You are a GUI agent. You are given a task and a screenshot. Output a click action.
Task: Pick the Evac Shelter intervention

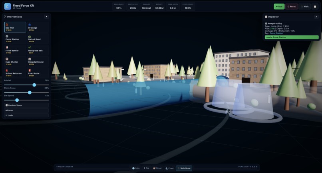pyautogui.click(x=15, y=61)
